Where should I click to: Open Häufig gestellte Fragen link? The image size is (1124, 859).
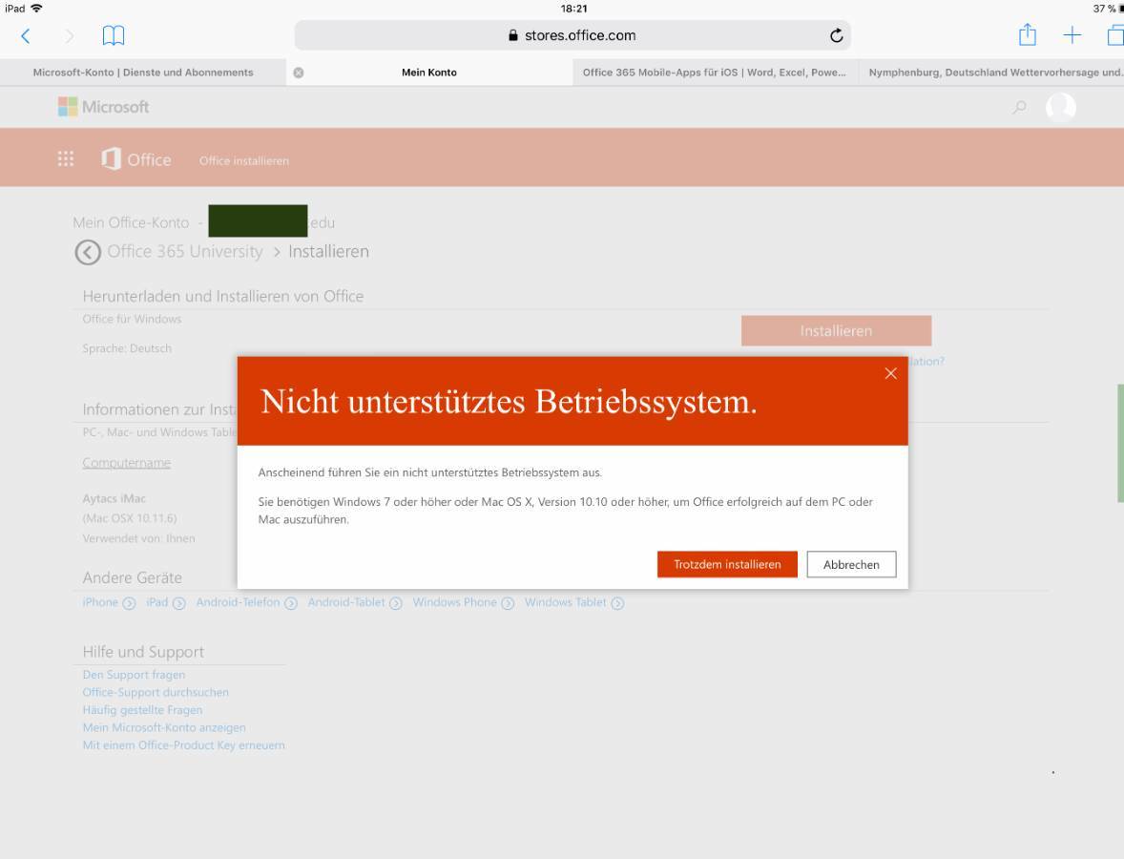tap(143, 710)
